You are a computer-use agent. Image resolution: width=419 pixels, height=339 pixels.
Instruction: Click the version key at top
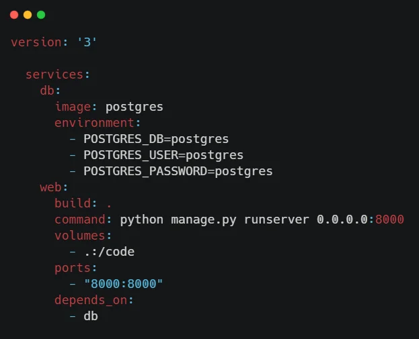pos(36,42)
